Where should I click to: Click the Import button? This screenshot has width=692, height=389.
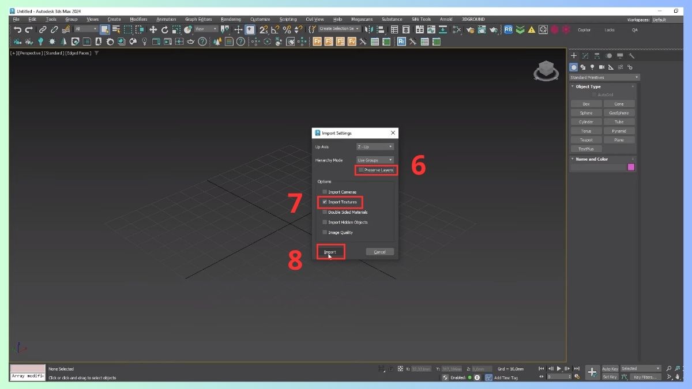(x=330, y=252)
